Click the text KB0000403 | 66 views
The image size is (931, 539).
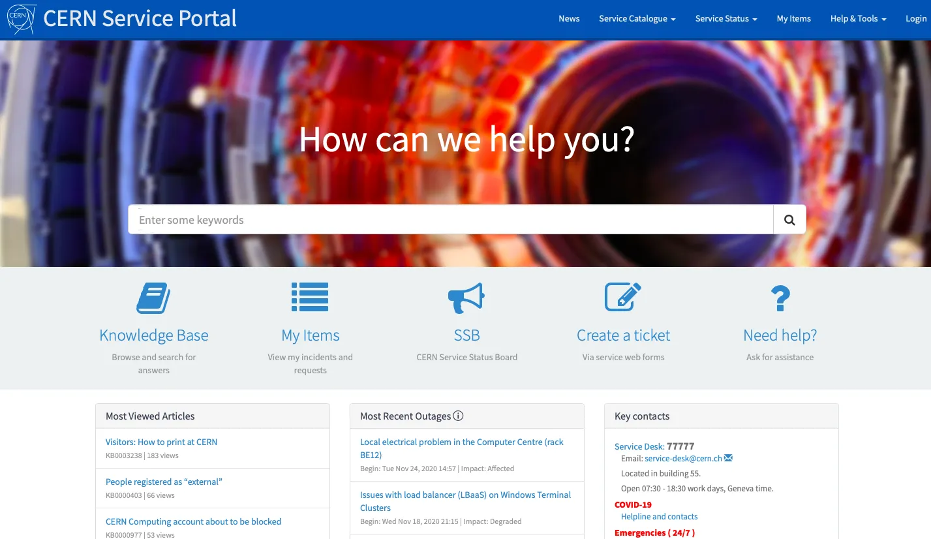pos(140,495)
